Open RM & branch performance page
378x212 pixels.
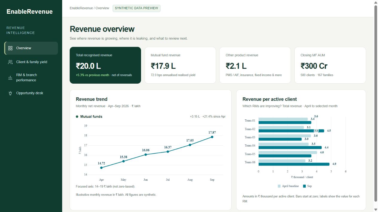pyautogui.click(x=31, y=77)
